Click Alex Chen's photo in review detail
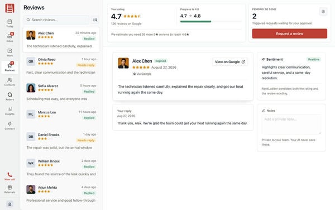 coord(123,63)
